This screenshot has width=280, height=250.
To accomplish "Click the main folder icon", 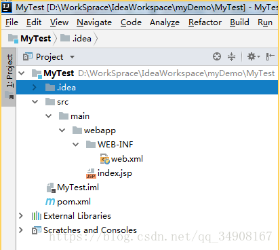I will 64,116.
